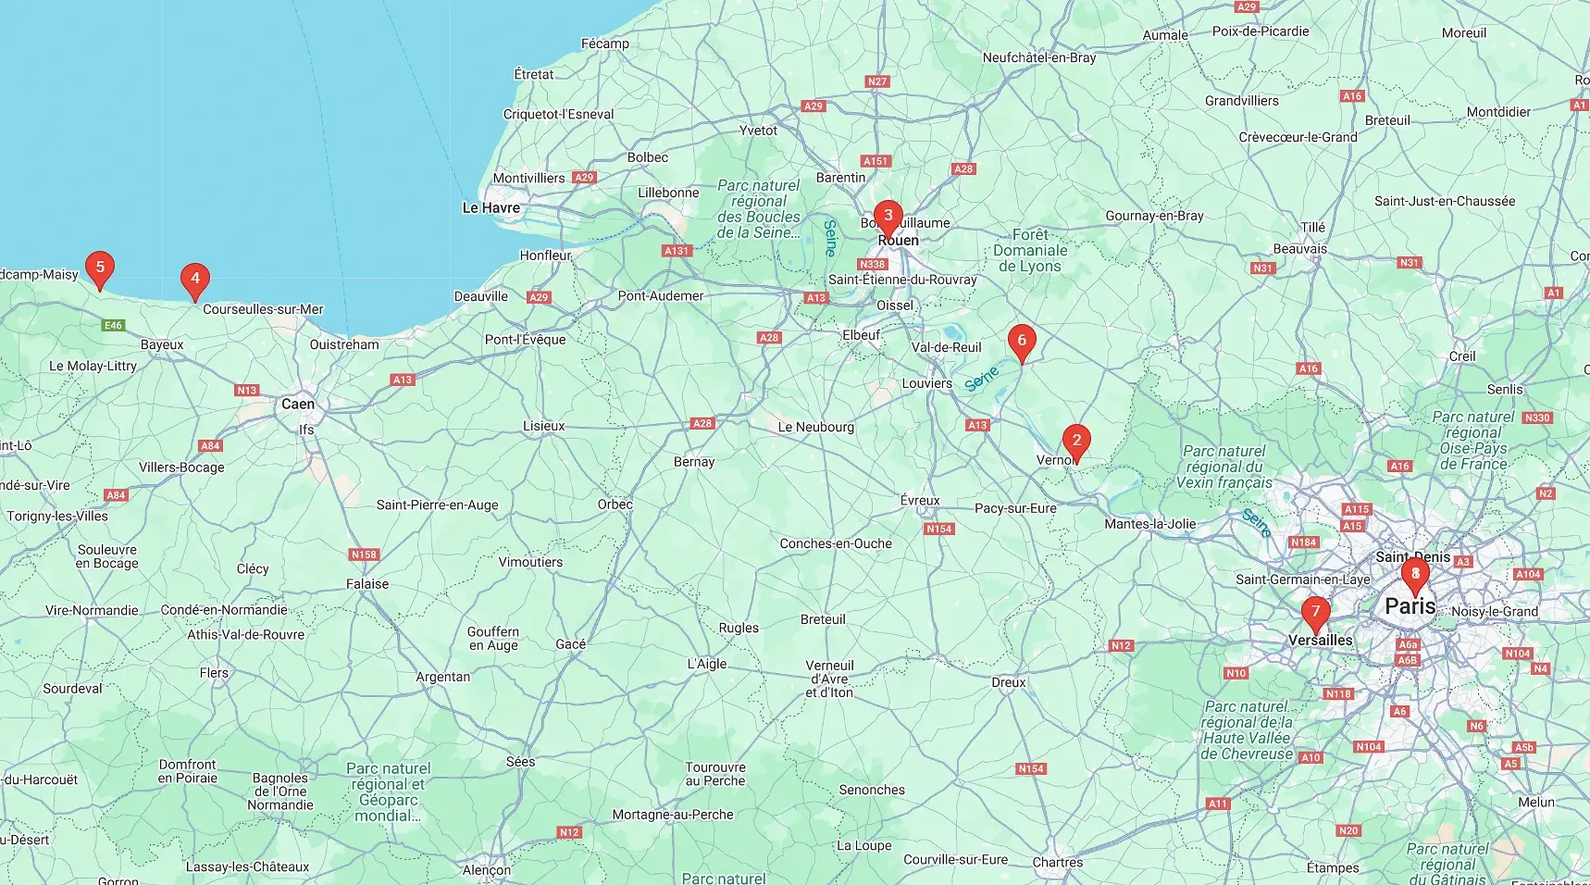Click the Le Havre city label

click(491, 208)
